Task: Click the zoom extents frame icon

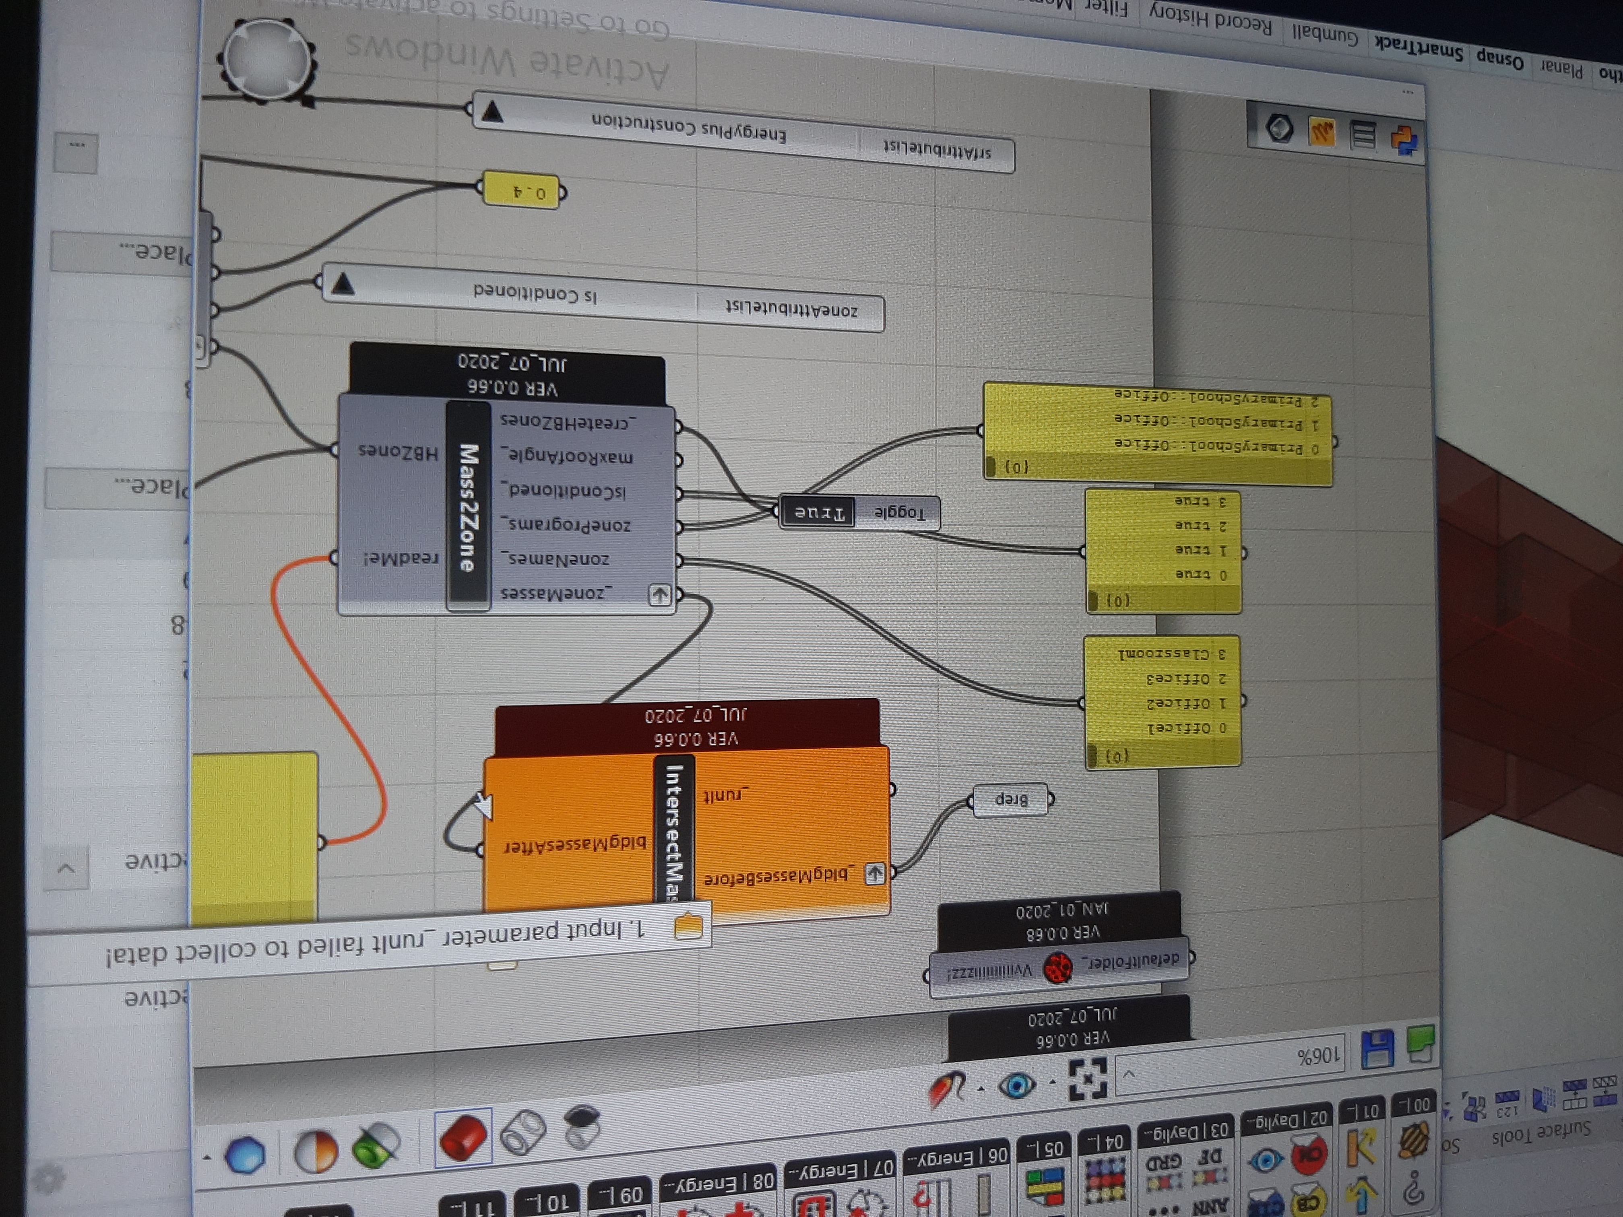Action: [1088, 1079]
